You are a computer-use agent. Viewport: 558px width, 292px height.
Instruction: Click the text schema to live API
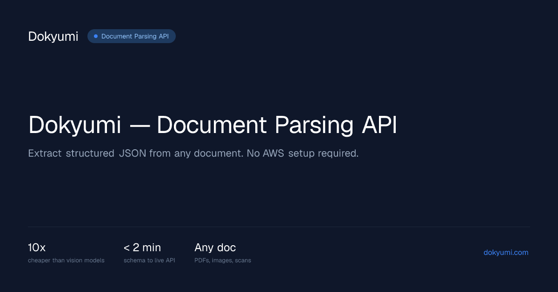coord(149,260)
